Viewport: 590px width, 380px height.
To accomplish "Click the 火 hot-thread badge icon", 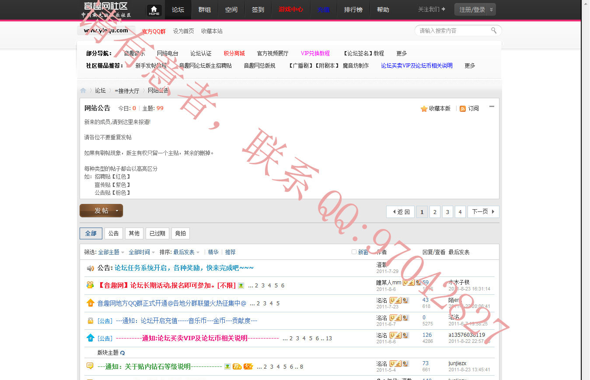I will [248, 366].
